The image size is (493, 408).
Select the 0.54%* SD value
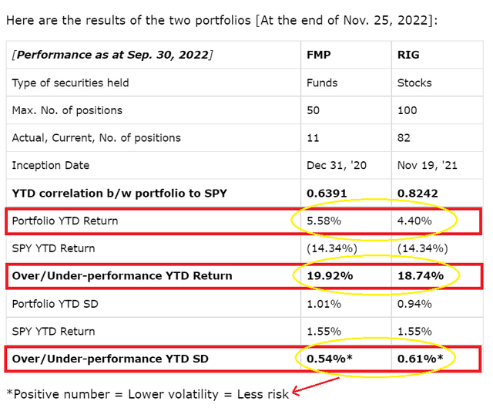(330, 359)
